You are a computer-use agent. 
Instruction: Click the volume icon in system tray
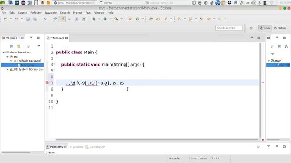(254, 3)
